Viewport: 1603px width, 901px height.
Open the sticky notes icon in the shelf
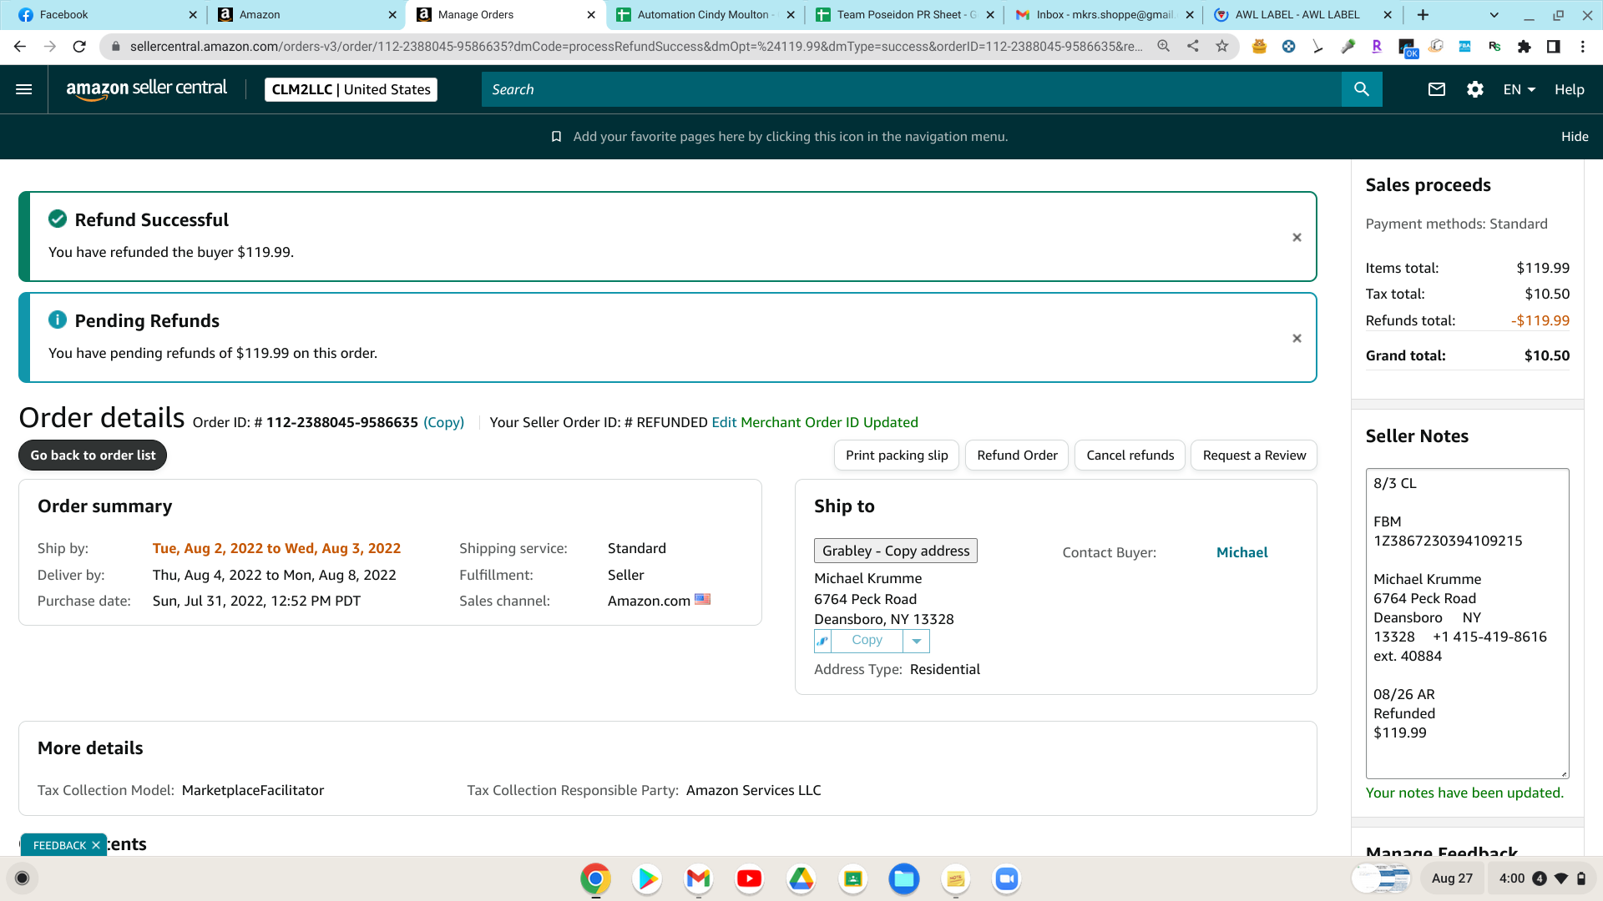[955, 878]
